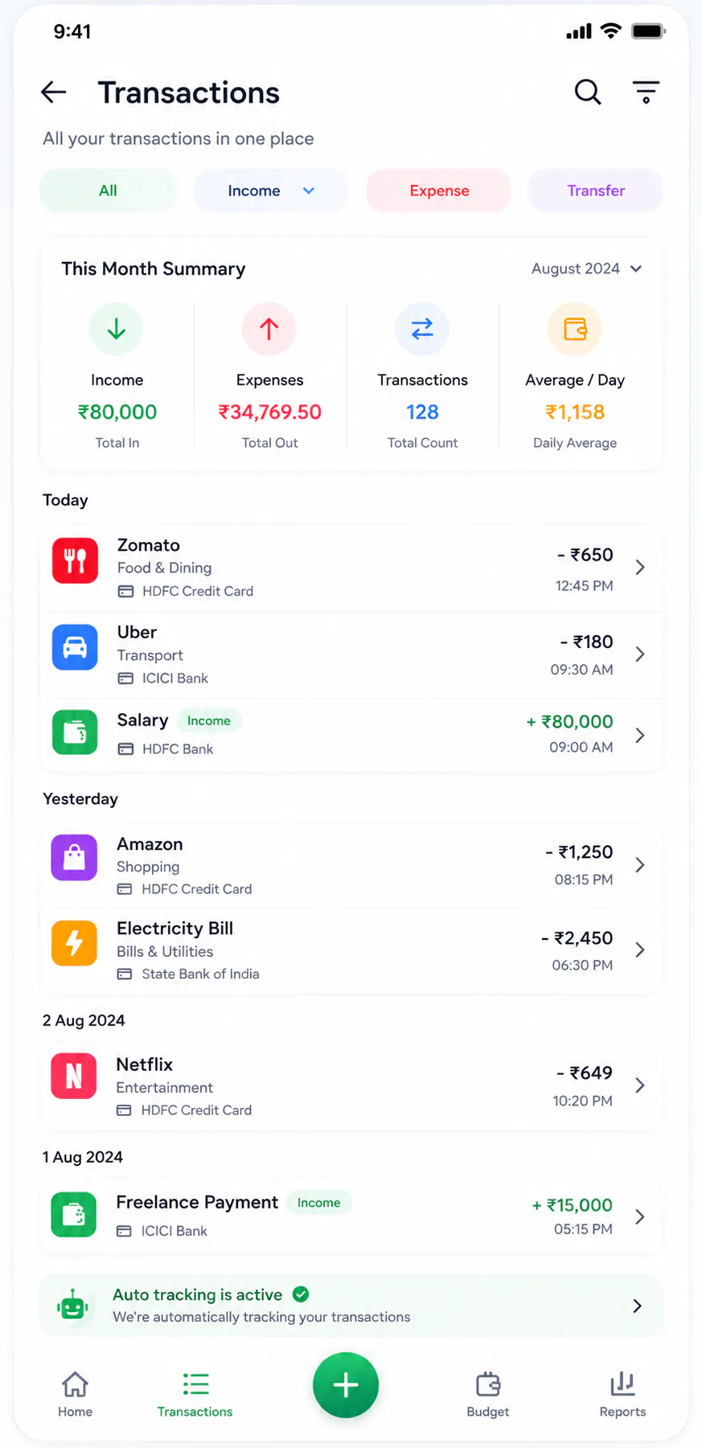Switch to Transactions tab in bottom bar
The image size is (702, 1448).
(195, 1394)
